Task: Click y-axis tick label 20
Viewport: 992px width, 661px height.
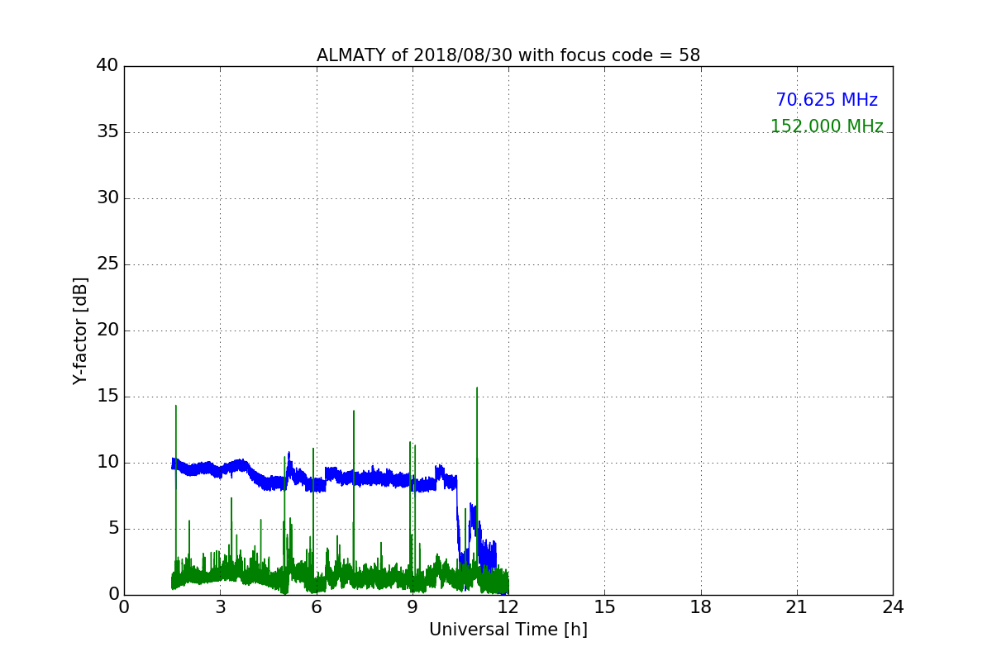Action: (x=107, y=330)
